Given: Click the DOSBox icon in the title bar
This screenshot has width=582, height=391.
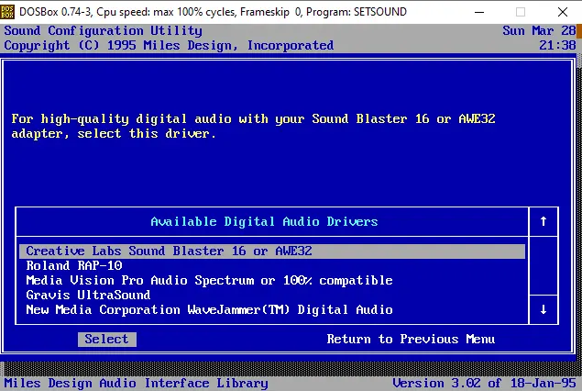Looking at the screenshot, I should click(x=12, y=11).
